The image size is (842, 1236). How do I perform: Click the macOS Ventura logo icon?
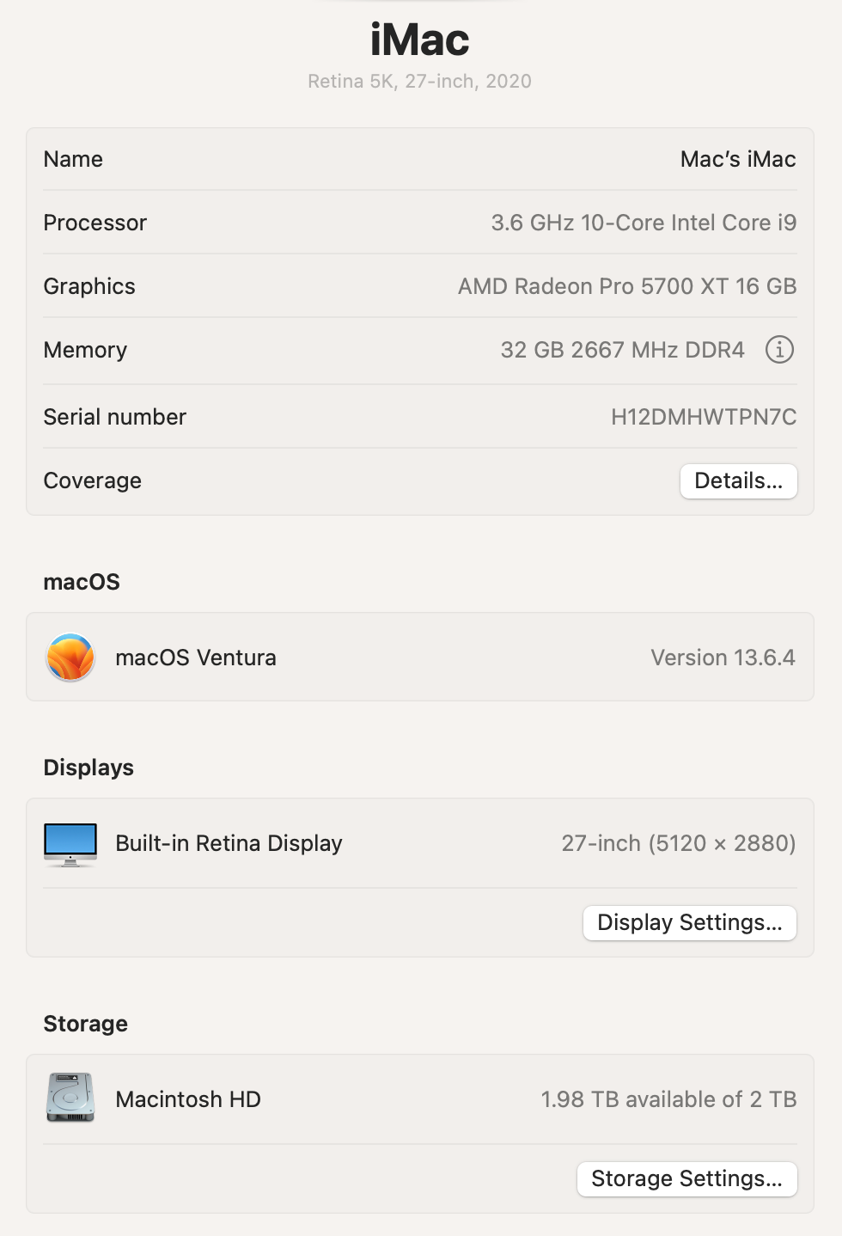70,658
